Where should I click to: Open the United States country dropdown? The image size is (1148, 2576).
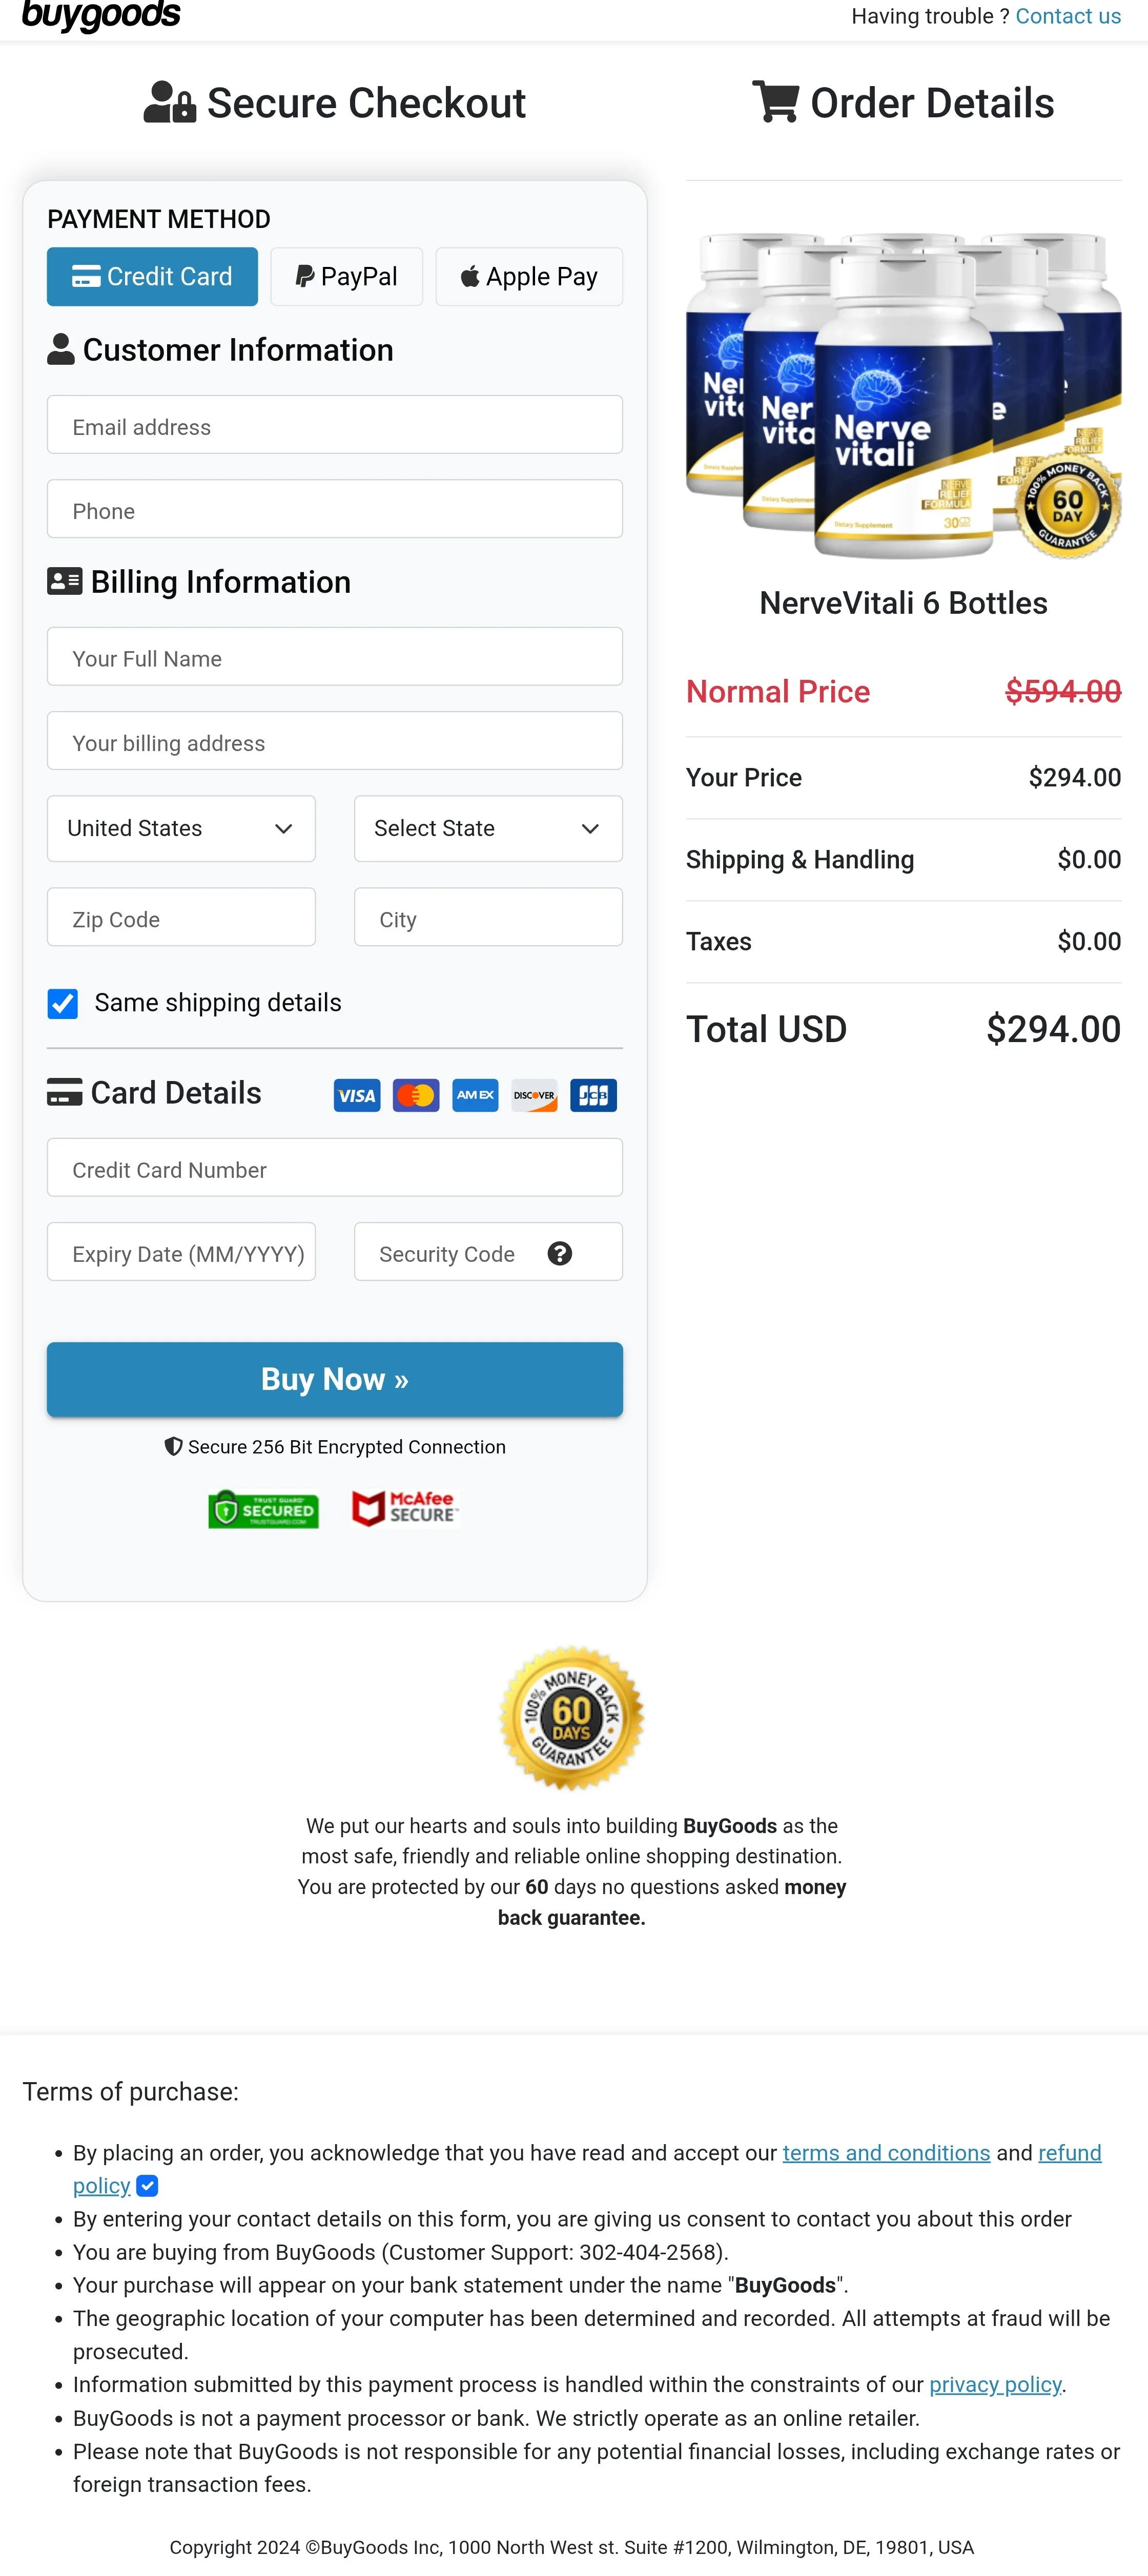click(180, 828)
